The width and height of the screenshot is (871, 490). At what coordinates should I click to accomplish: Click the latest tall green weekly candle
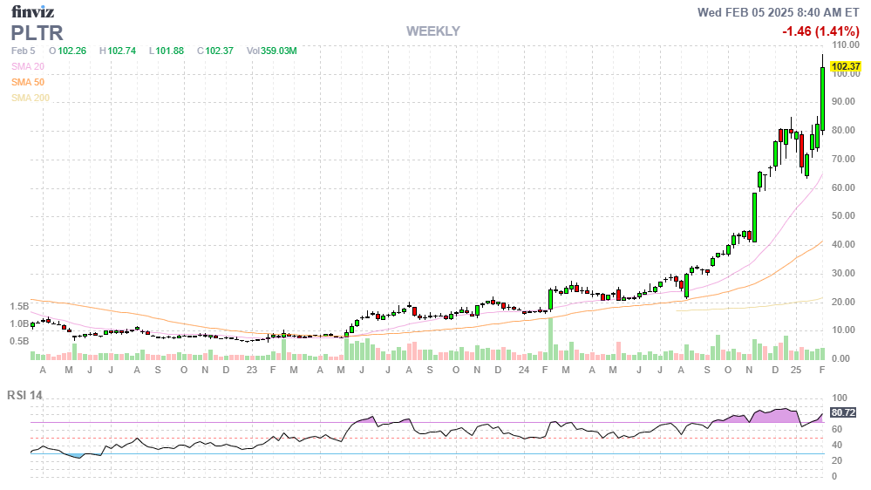pos(823,99)
